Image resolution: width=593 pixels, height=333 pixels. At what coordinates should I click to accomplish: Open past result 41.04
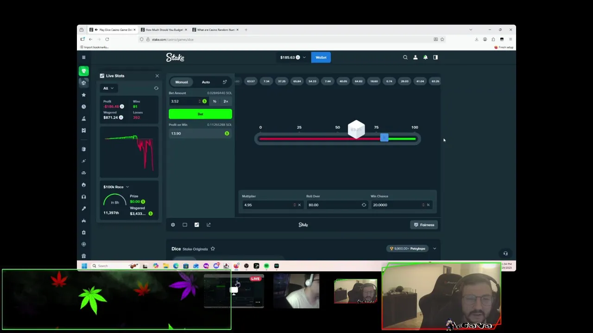[x=420, y=81]
